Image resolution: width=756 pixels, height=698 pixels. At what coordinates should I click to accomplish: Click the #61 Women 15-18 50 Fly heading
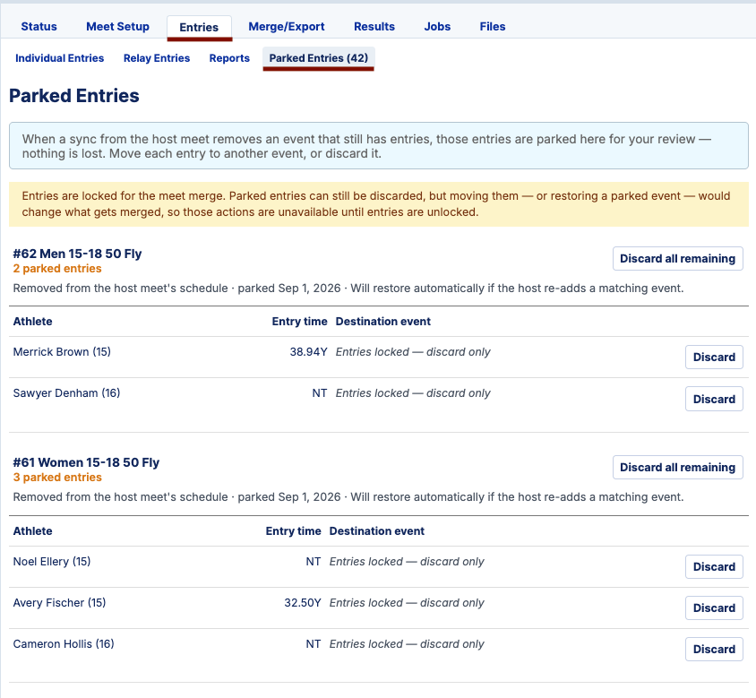[86, 462]
